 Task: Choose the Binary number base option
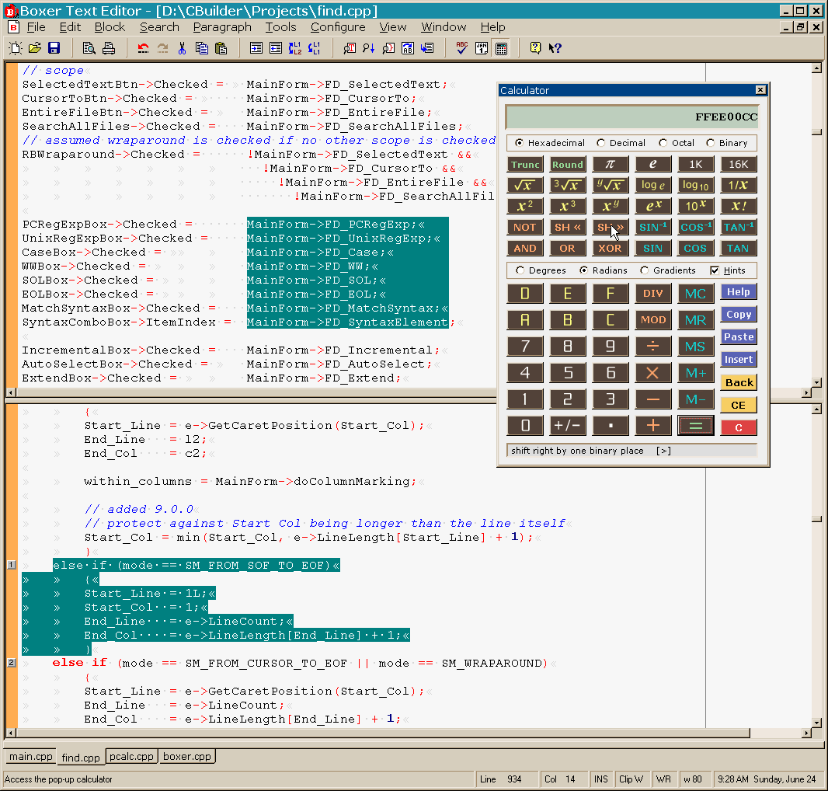pos(710,143)
